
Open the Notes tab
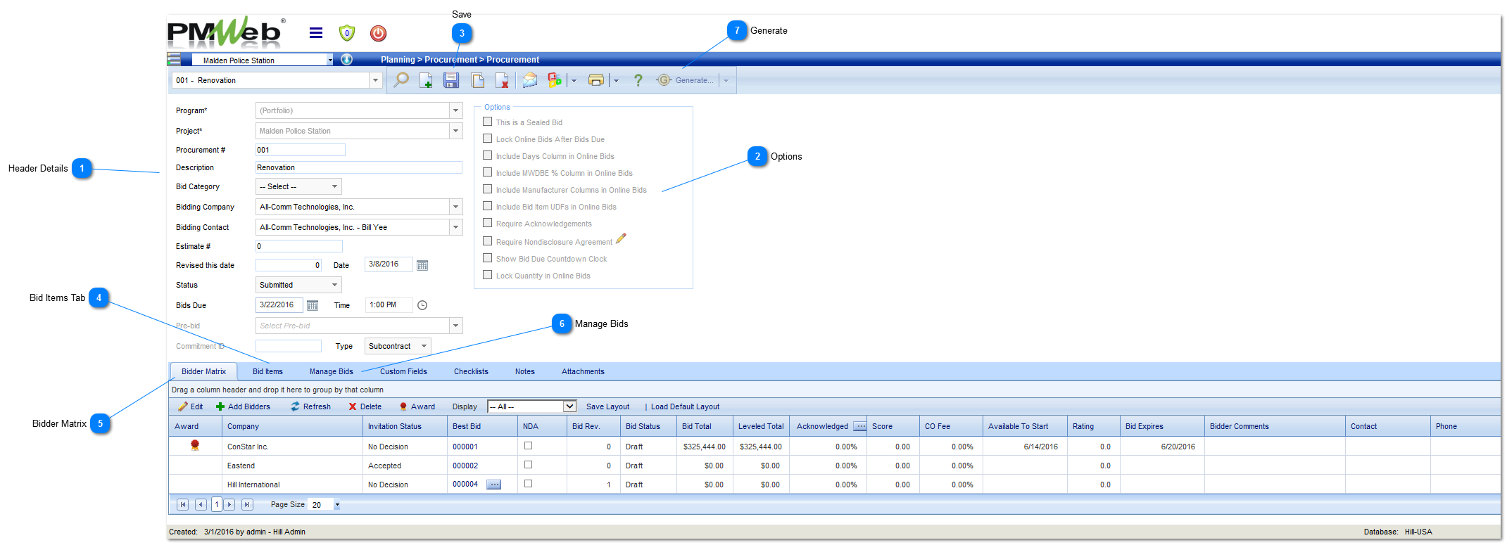[524, 371]
